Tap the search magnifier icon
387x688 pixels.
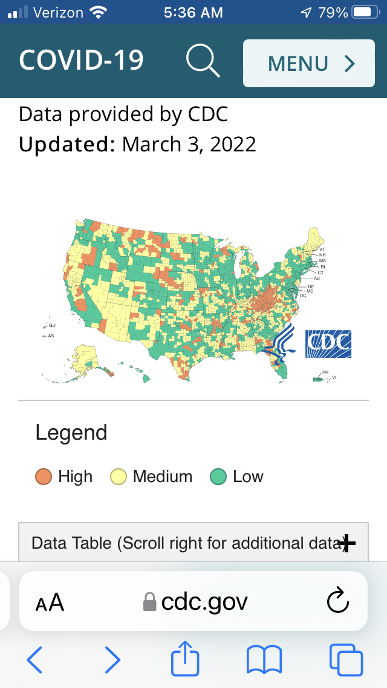(x=203, y=62)
